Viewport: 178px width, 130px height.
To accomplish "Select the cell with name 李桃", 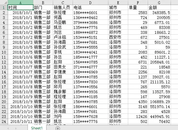I will point(63,52).
